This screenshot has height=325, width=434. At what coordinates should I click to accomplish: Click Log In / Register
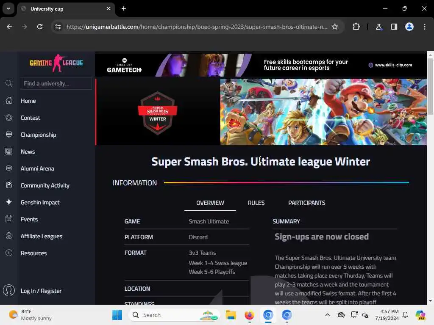[x=41, y=291]
